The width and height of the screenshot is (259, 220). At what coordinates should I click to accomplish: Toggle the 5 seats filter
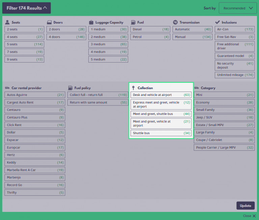(24, 44)
